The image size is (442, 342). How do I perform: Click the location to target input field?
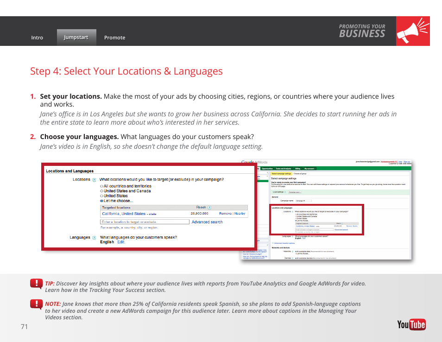(145, 222)
